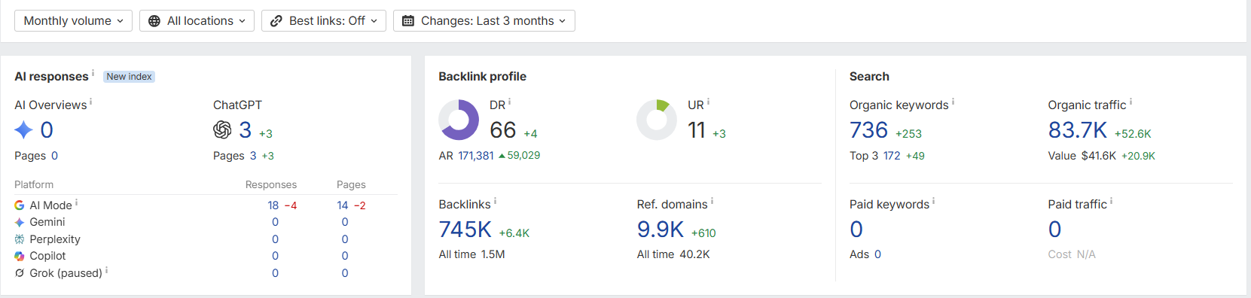This screenshot has height=298, width=1251.
Task: Click the Backlink profile heading
Action: 482,77
